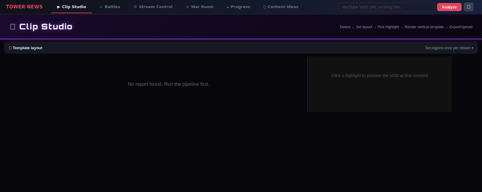Open the Set regions once per stream dropdown

(449, 48)
